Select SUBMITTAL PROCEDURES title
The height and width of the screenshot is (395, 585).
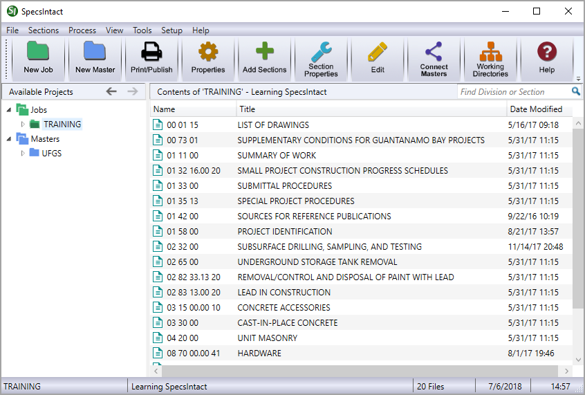(x=284, y=185)
